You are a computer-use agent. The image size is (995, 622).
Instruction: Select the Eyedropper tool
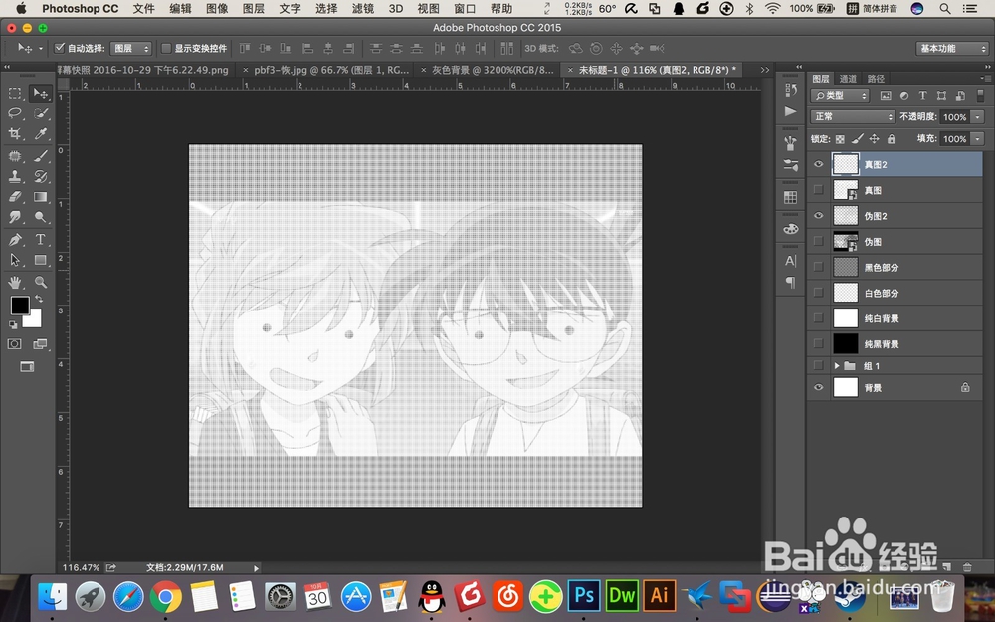click(40, 134)
